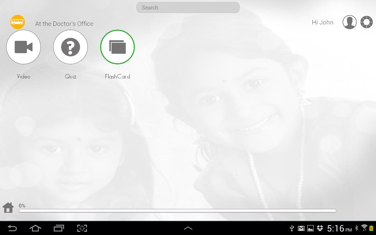Click the Search input field
376x235 pixels.
coord(188,8)
